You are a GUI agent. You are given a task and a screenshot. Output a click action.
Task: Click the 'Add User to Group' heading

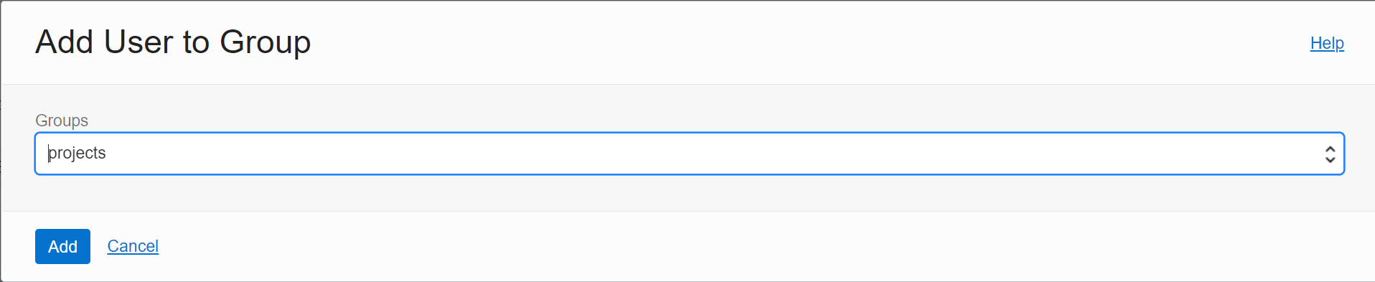coord(173,42)
